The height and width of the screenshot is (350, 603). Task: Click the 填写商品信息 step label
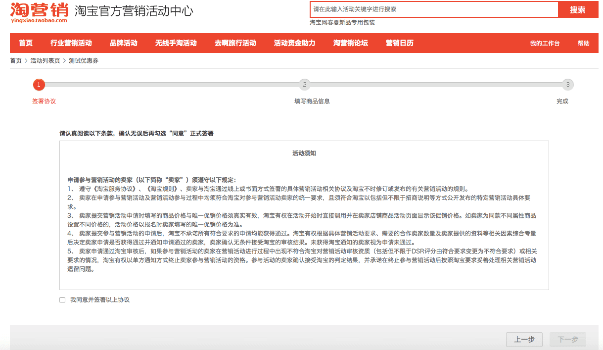312,101
